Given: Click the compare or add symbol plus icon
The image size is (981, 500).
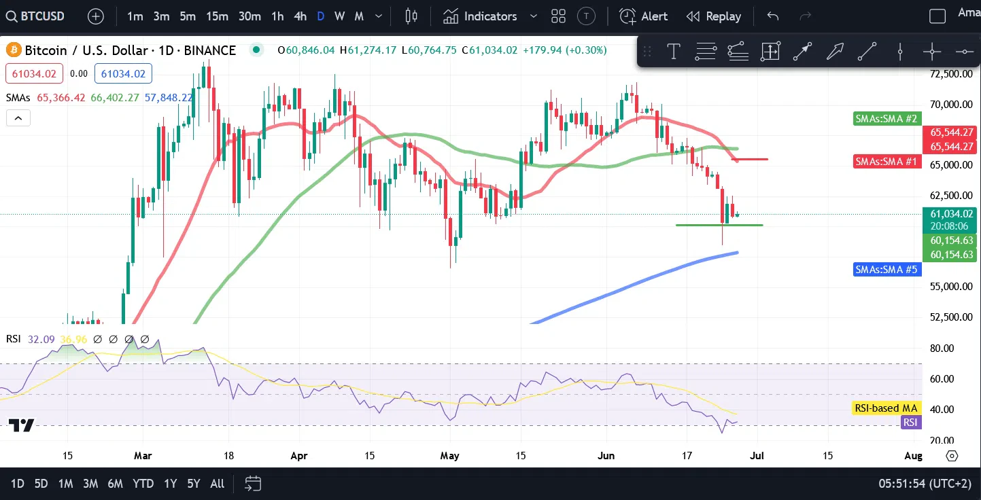Looking at the screenshot, I should [96, 16].
